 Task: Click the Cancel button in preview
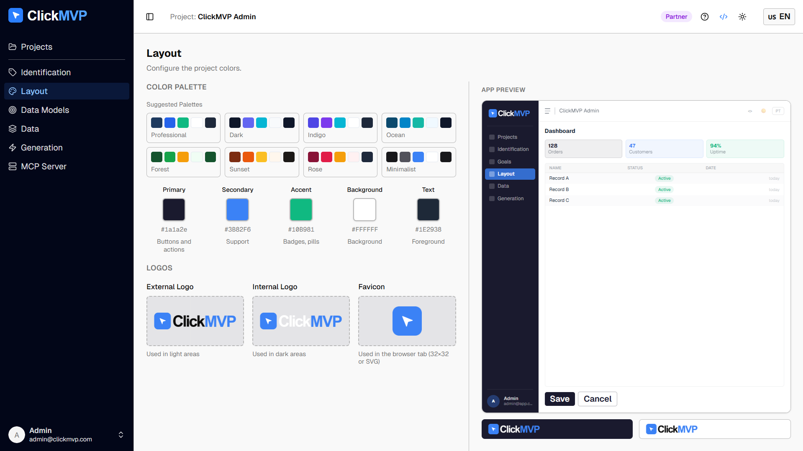pyautogui.click(x=598, y=399)
